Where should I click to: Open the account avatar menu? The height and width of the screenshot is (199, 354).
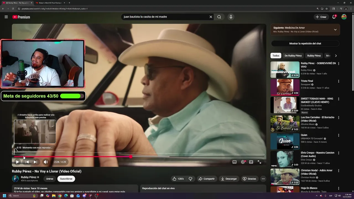(344, 17)
